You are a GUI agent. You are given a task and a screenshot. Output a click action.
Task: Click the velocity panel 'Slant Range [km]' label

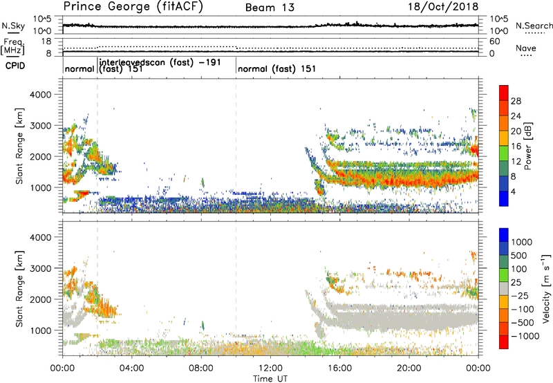[19, 289]
